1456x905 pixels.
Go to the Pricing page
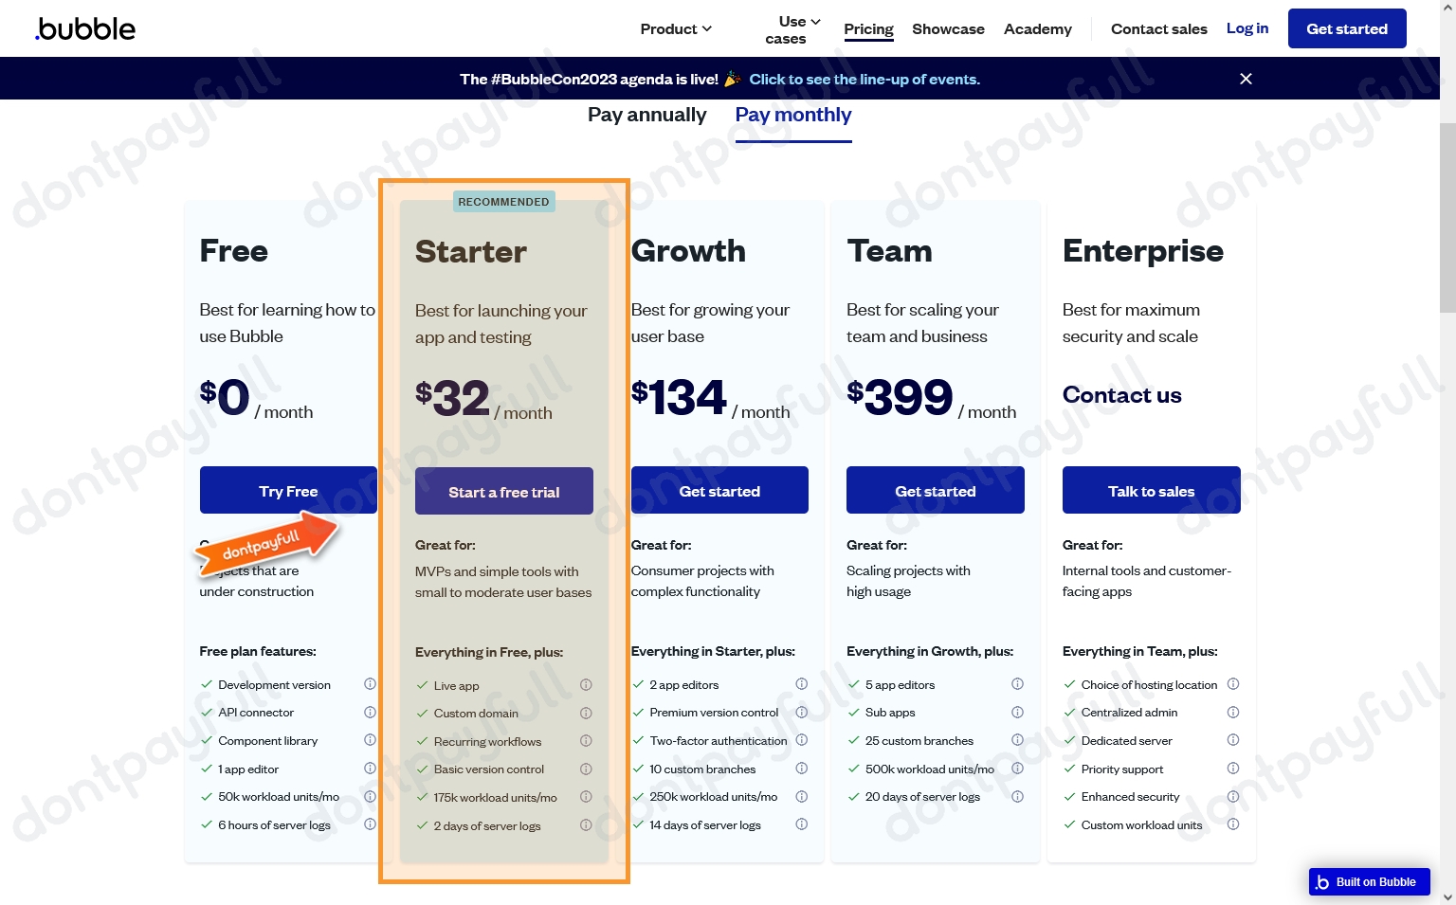pyautogui.click(x=868, y=29)
